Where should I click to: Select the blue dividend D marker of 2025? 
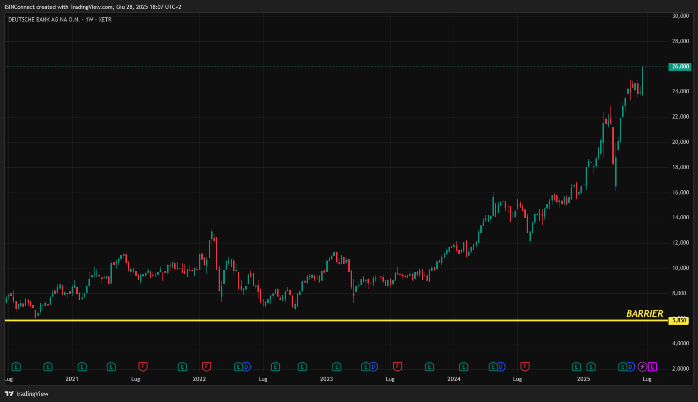click(631, 366)
